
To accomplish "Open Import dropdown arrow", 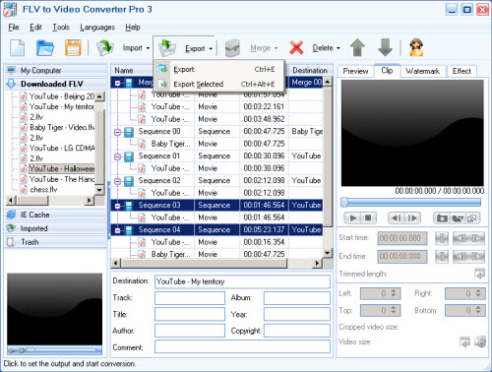I will coord(148,48).
